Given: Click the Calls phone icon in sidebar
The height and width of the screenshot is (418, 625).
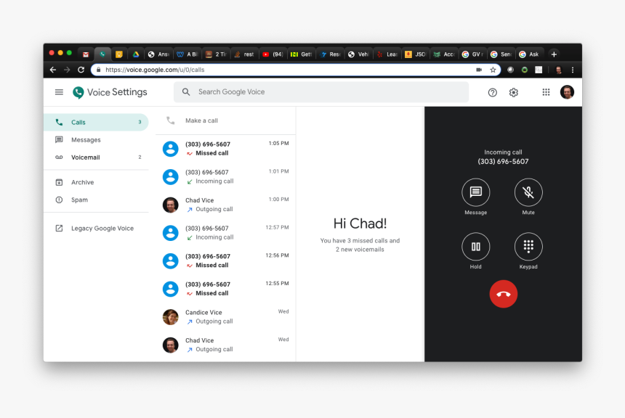Looking at the screenshot, I should [59, 122].
